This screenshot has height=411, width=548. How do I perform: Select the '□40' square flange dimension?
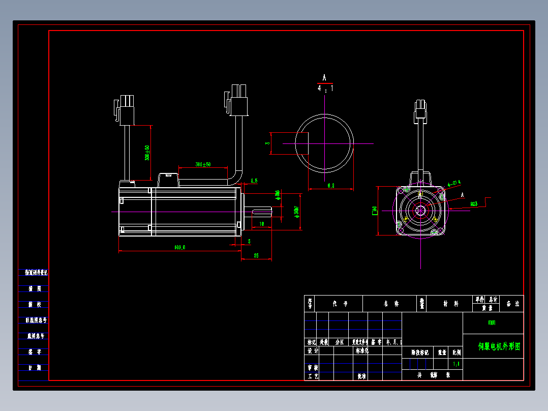coord(375,211)
